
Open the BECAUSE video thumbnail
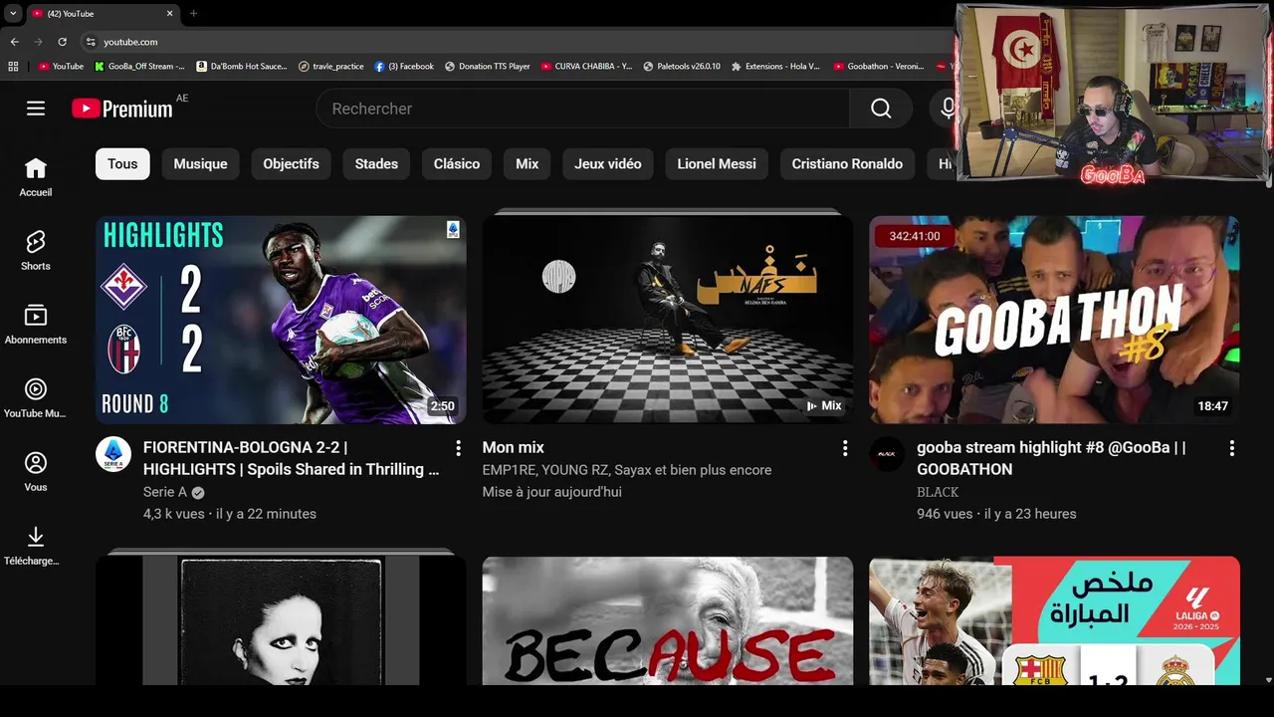tap(668, 620)
